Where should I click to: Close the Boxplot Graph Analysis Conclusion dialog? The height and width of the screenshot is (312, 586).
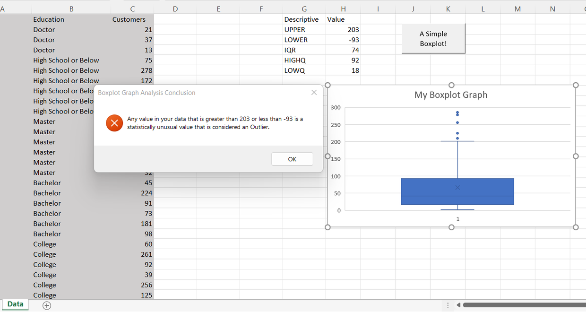pyautogui.click(x=314, y=92)
